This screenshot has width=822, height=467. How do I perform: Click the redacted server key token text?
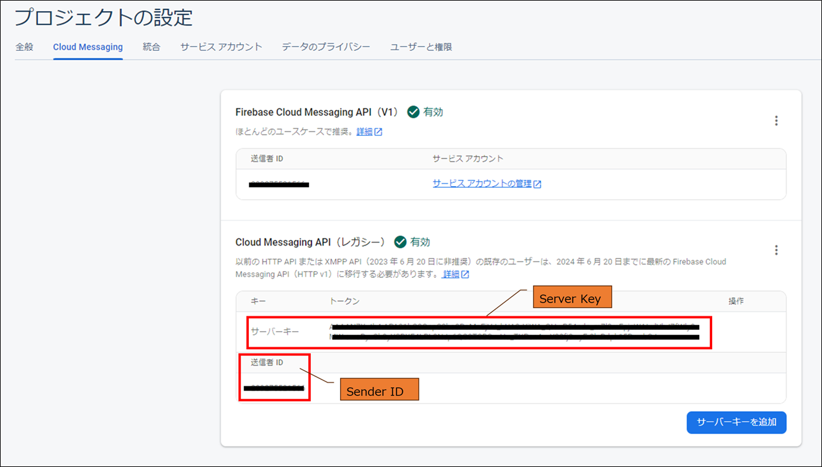[x=515, y=332]
